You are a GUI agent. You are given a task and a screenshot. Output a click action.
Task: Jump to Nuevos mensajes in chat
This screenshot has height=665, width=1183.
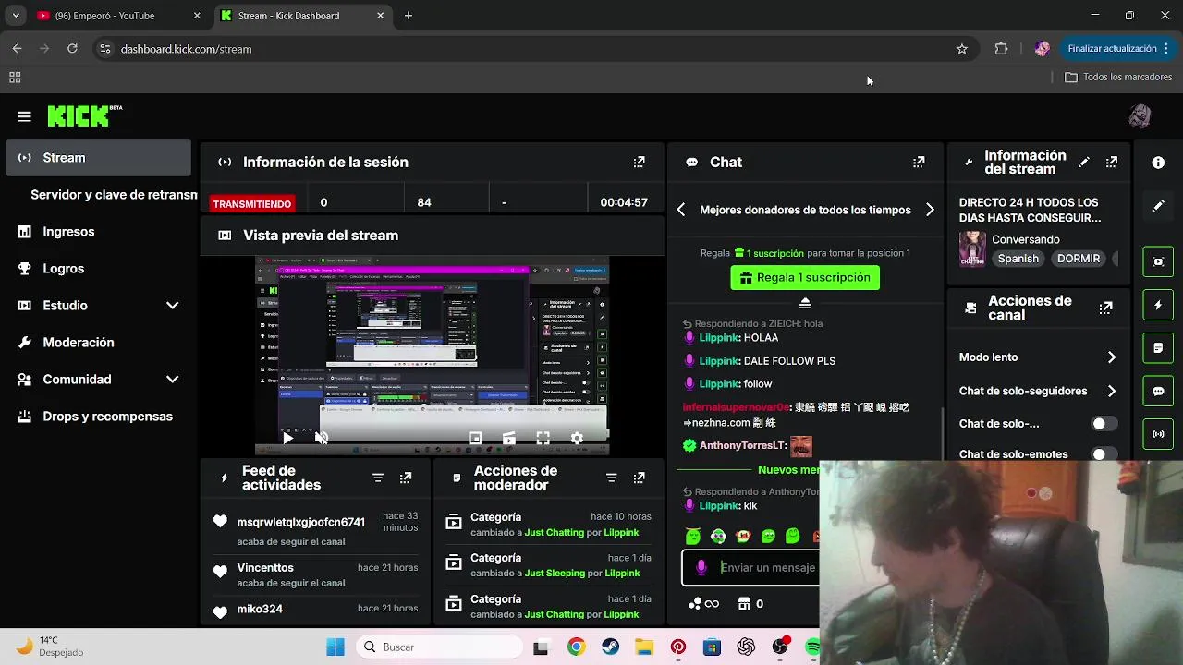(x=788, y=470)
